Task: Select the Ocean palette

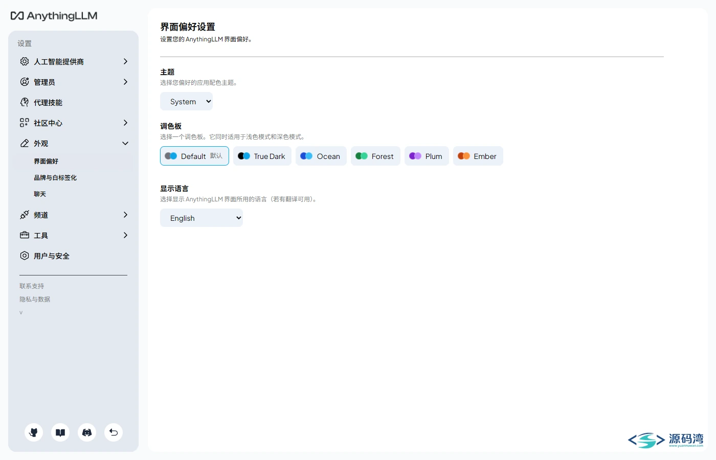Action: pyautogui.click(x=321, y=156)
